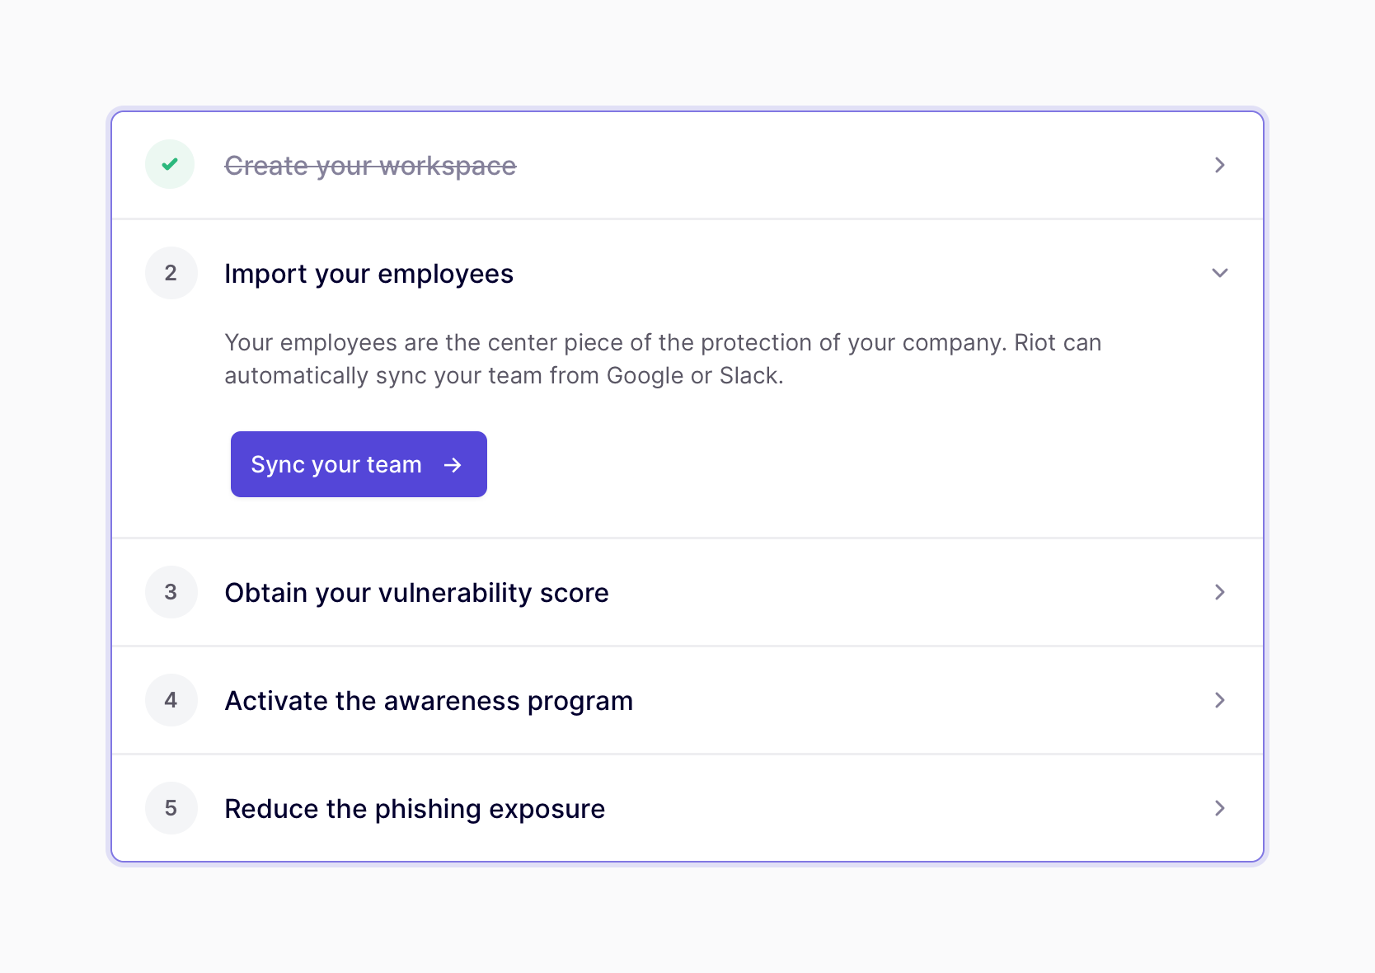Viewport: 1375px width, 973px height.
Task: Click the step 2 number badge
Action: coord(171,273)
